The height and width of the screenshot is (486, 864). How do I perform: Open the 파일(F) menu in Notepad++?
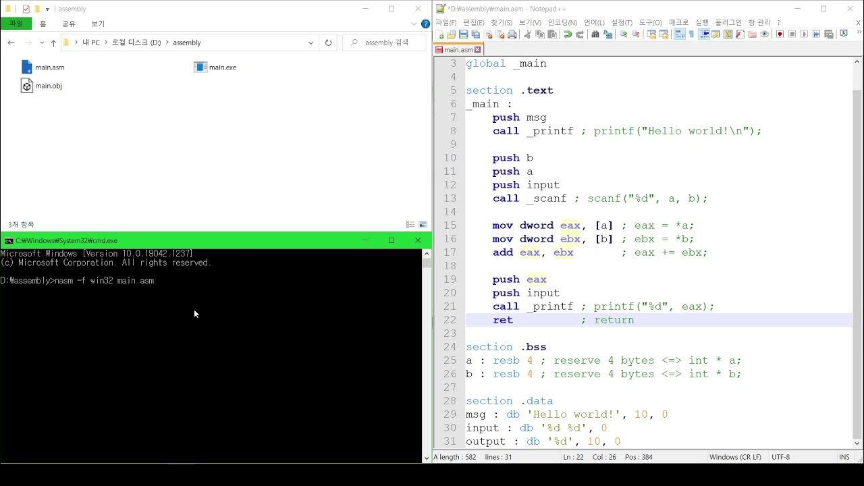(446, 22)
